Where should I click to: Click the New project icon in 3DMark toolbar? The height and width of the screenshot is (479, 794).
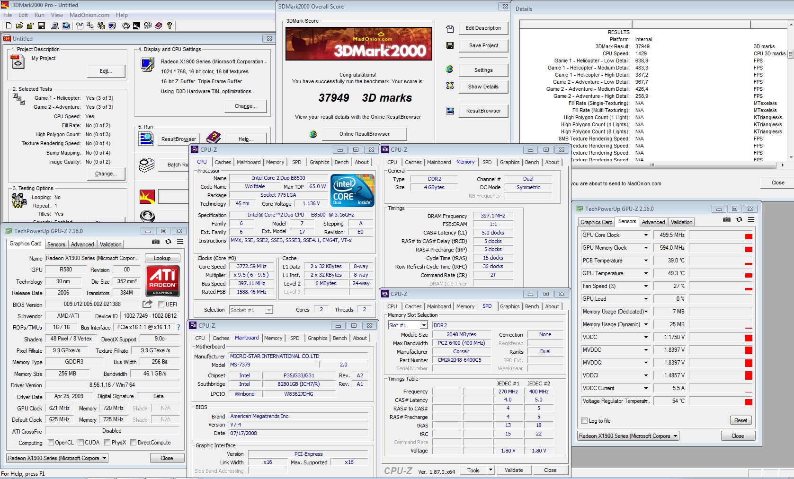(9, 26)
